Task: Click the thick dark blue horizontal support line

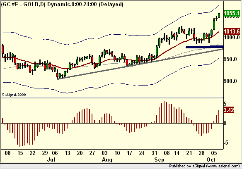Action: [205, 47]
